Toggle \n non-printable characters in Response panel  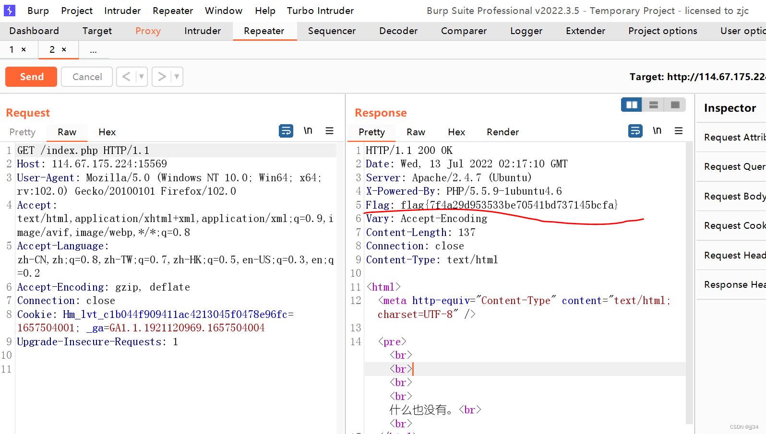[x=657, y=130]
